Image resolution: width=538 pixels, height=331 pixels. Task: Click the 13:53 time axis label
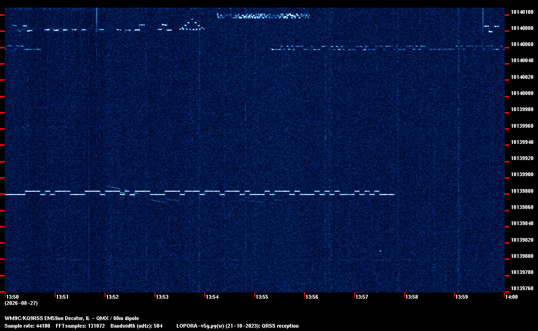coord(162,297)
